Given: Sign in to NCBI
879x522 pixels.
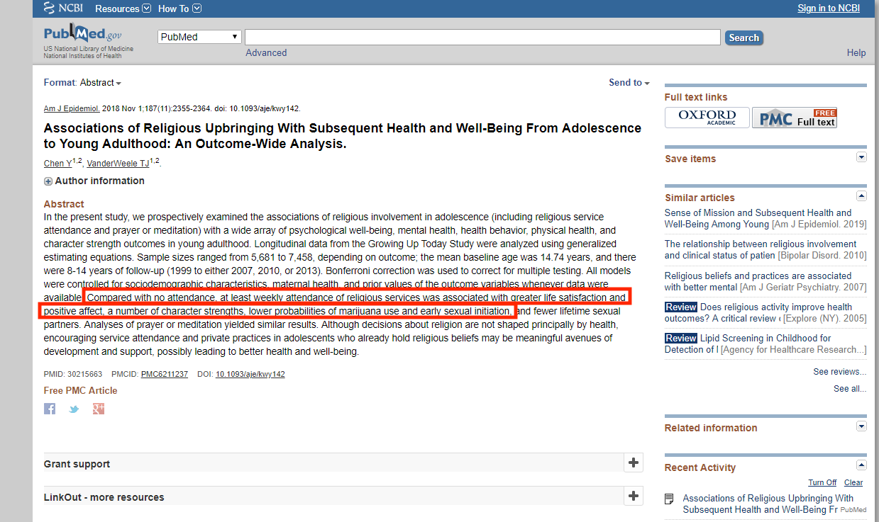Looking at the screenshot, I should pos(829,8).
